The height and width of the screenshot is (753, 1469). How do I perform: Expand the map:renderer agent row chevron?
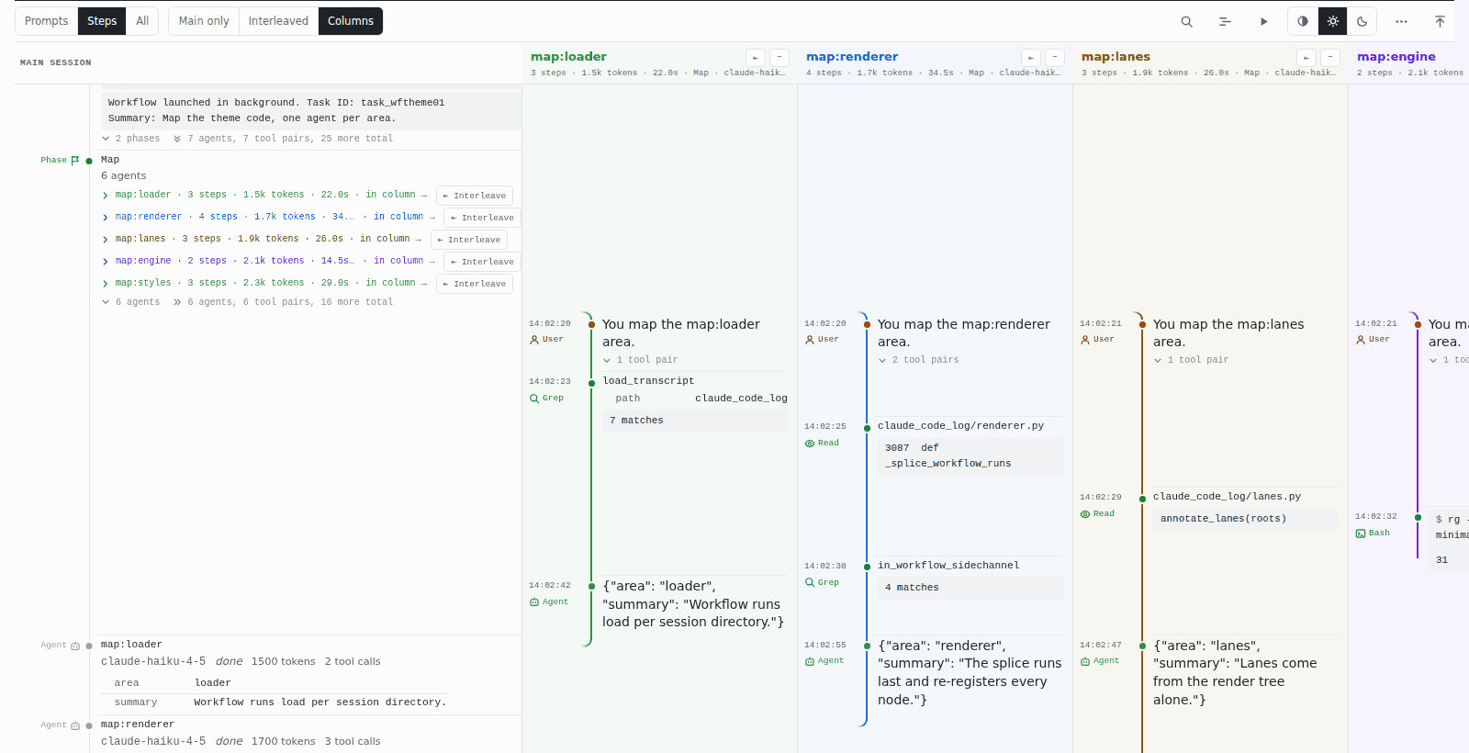pyautogui.click(x=106, y=218)
